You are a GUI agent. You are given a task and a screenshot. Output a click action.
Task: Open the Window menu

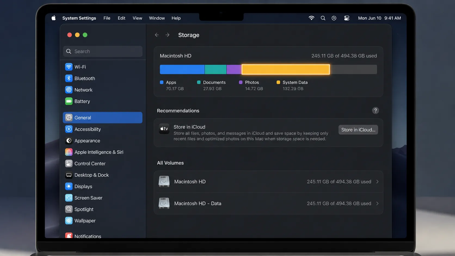tap(157, 18)
